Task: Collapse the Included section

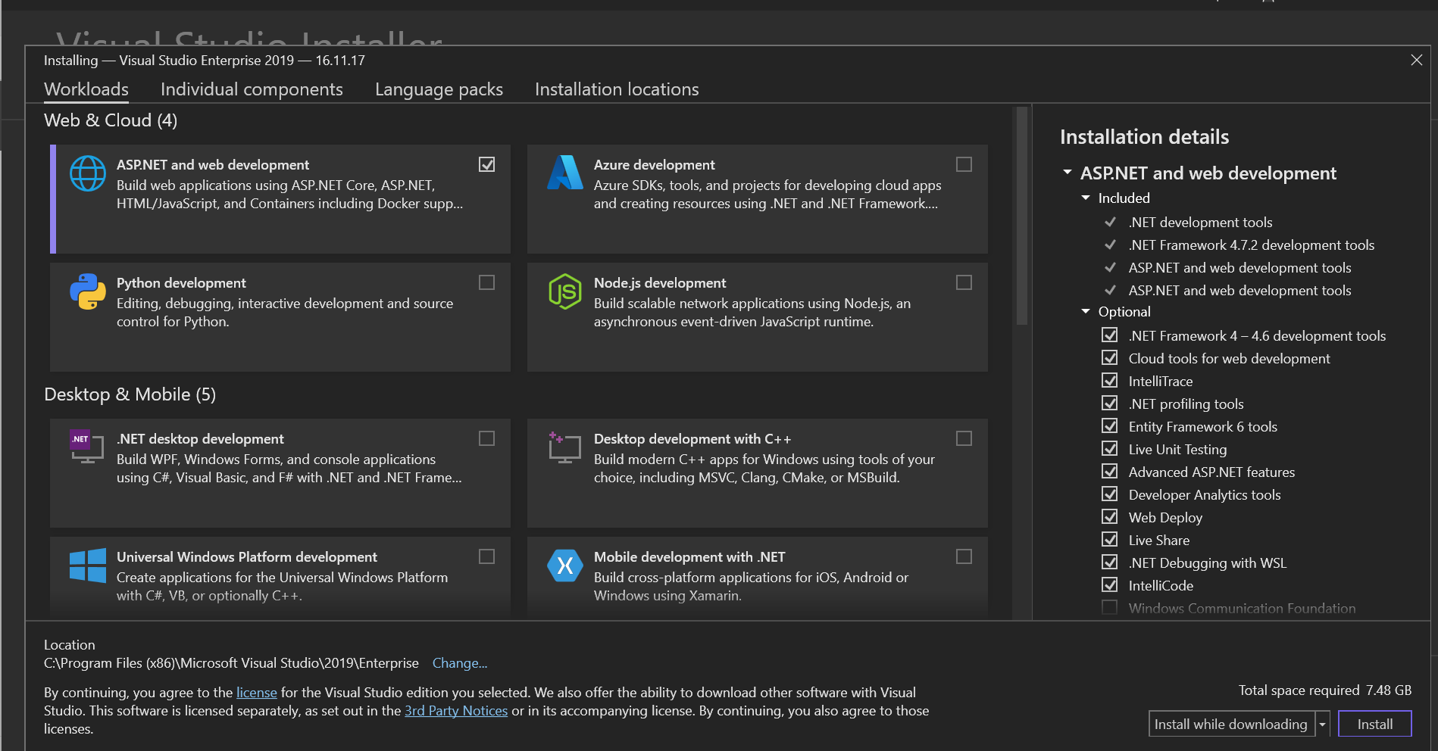Action: (x=1085, y=198)
